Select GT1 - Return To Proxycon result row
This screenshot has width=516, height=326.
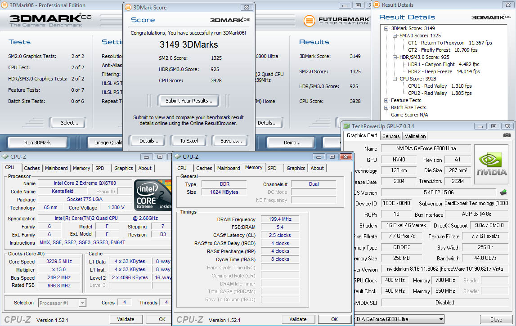coord(450,43)
